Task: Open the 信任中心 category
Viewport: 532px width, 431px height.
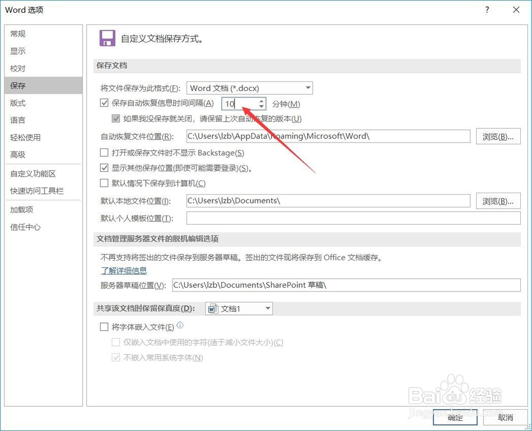Action: [x=44, y=227]
